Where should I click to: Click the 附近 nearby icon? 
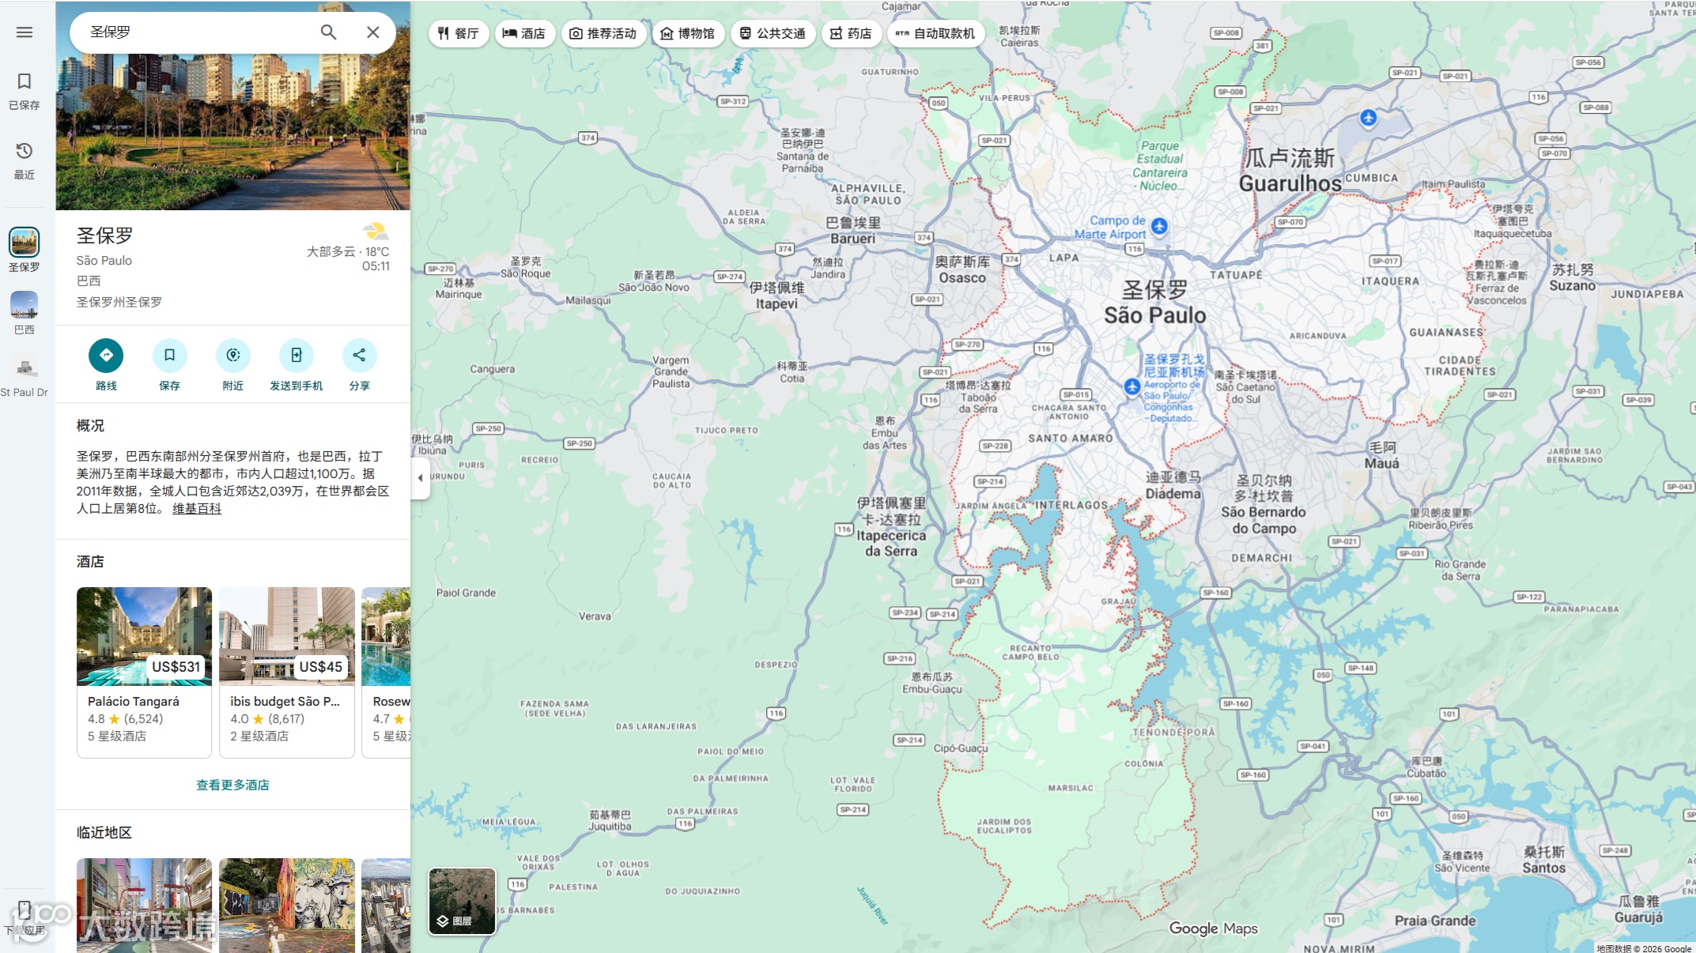(232, 356)
